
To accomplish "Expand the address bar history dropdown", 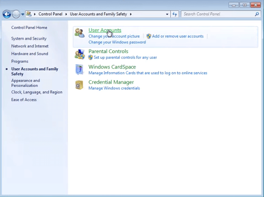I will [167, 14].
